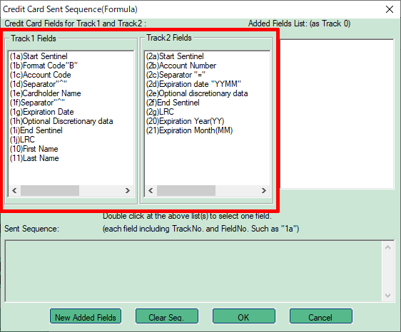This screenshot has width=401, height=332.
Task: Choose (2d)Expiration date "YYMM" item
Action: tap(193, 84)
